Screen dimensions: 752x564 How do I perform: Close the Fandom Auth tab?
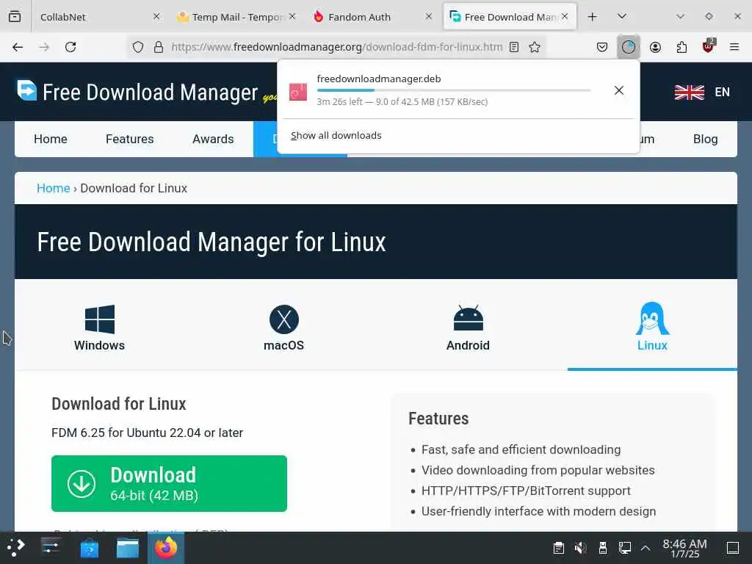click(x=429, y=16)
